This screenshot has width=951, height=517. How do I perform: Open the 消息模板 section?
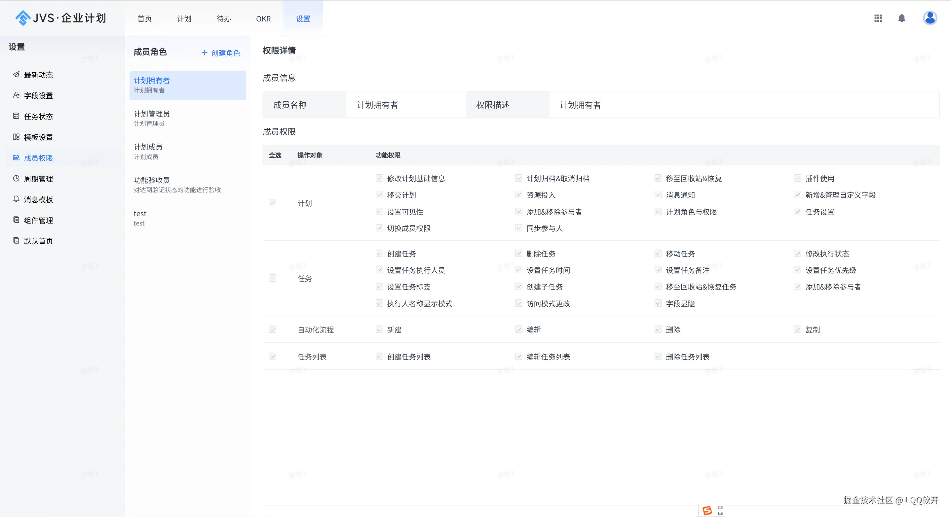click(x=39, y=199)
